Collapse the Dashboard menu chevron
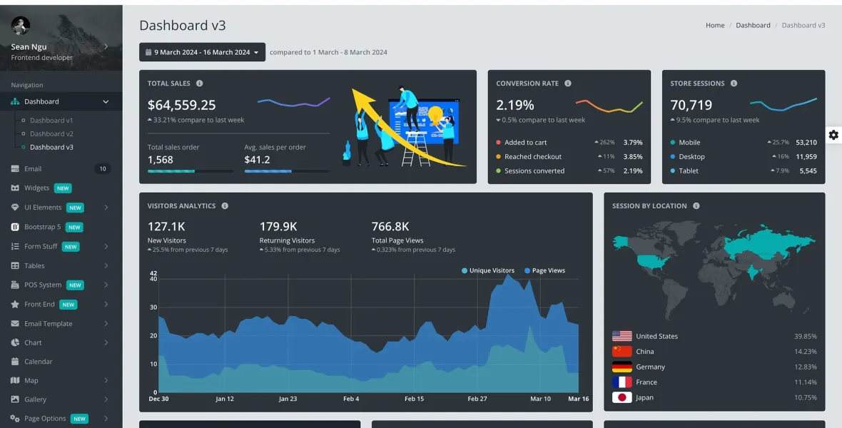The image size is (842, 428). (x=106, y=102)
